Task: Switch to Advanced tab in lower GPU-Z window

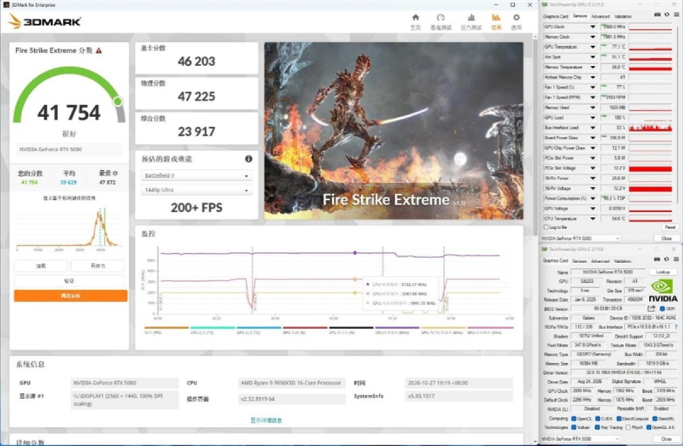Action: 600,261
